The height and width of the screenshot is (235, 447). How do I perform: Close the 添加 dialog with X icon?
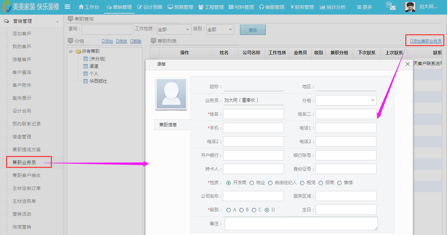tap(408, 64)
